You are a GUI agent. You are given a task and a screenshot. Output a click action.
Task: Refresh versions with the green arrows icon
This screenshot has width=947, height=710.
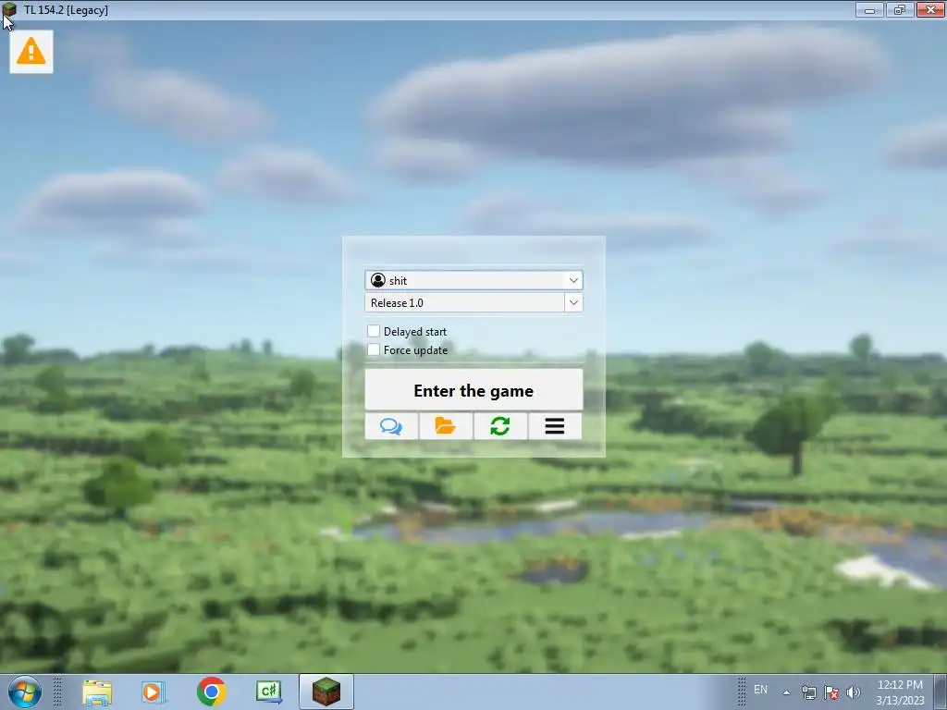pos(500,426)
